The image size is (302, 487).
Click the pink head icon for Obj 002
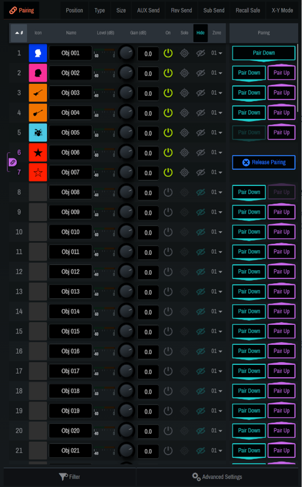tap(38, 73)
